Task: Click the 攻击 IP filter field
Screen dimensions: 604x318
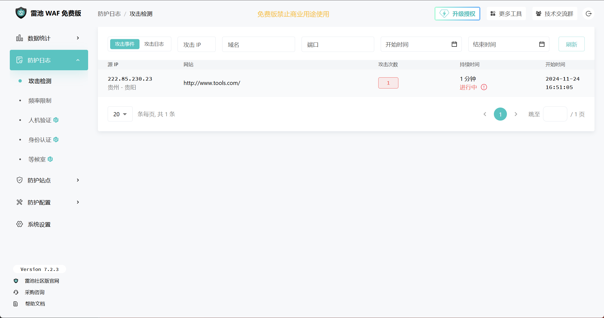Action: [196, 44]
